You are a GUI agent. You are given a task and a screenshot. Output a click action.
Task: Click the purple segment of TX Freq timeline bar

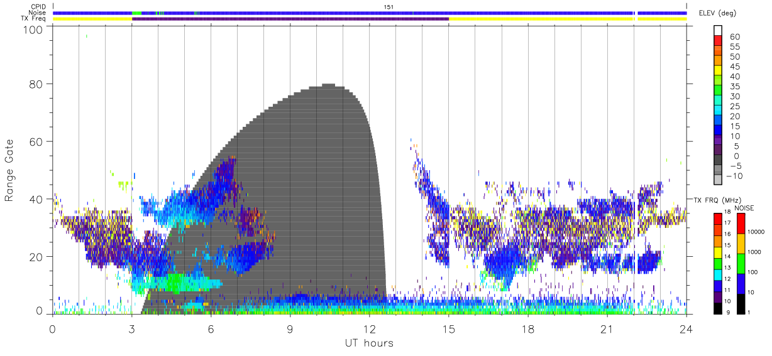tap(290, 19)
